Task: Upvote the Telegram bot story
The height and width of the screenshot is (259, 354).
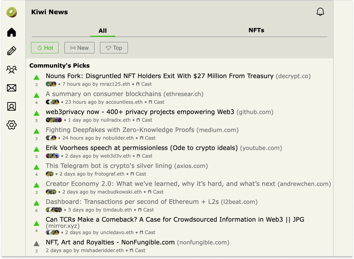Action: click(x=36, y=167)
